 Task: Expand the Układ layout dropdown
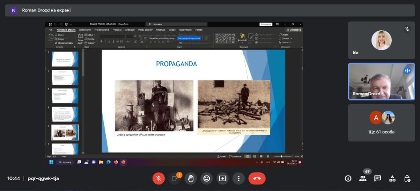(91, 35)
